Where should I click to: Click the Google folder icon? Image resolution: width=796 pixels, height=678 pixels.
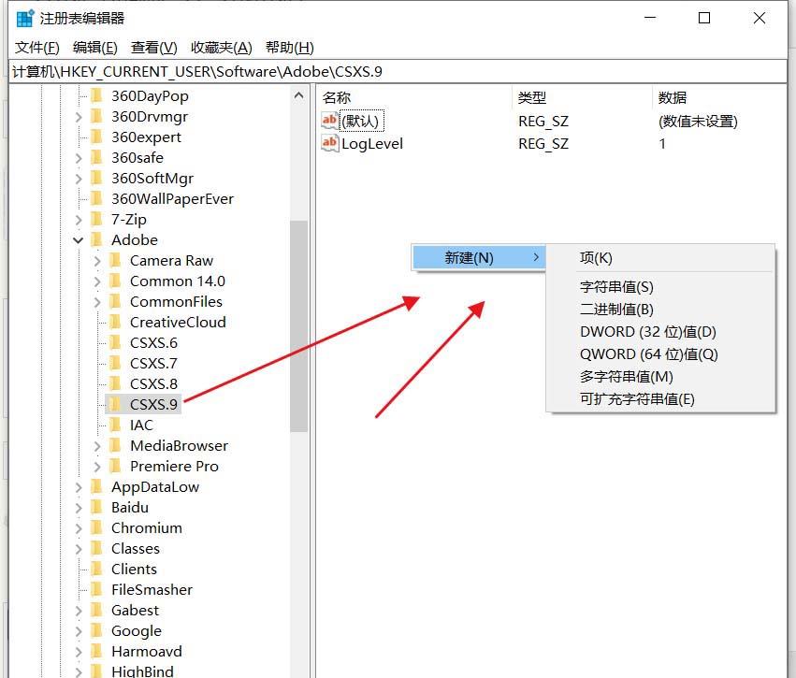[96, 631]
